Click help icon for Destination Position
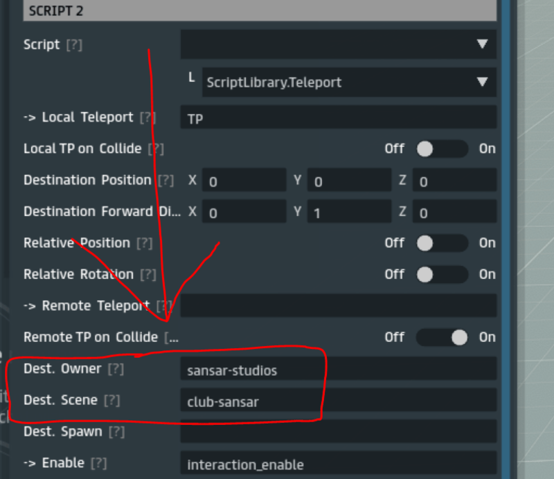Image resolution: width=554 pixels, height=479 pixels. point(166,181)
